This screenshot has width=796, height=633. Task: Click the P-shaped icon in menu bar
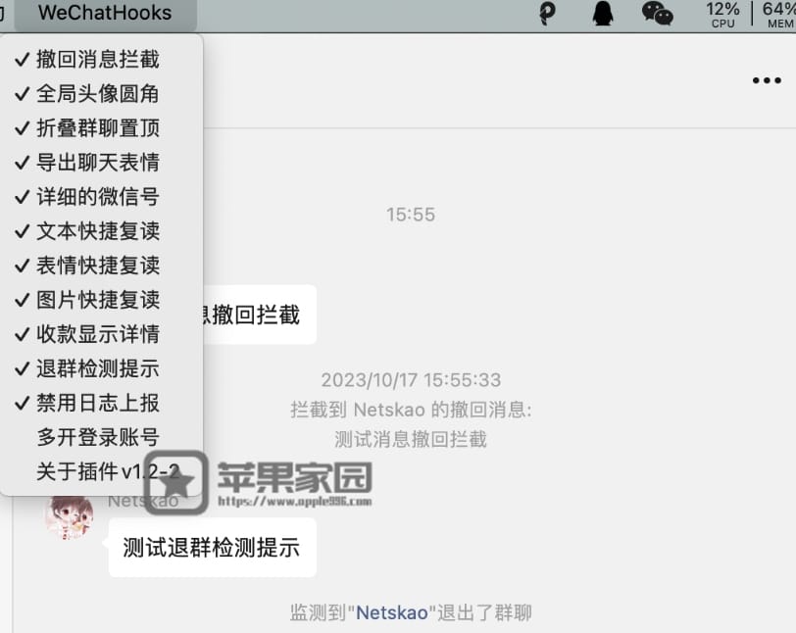(x=547, y=14)
